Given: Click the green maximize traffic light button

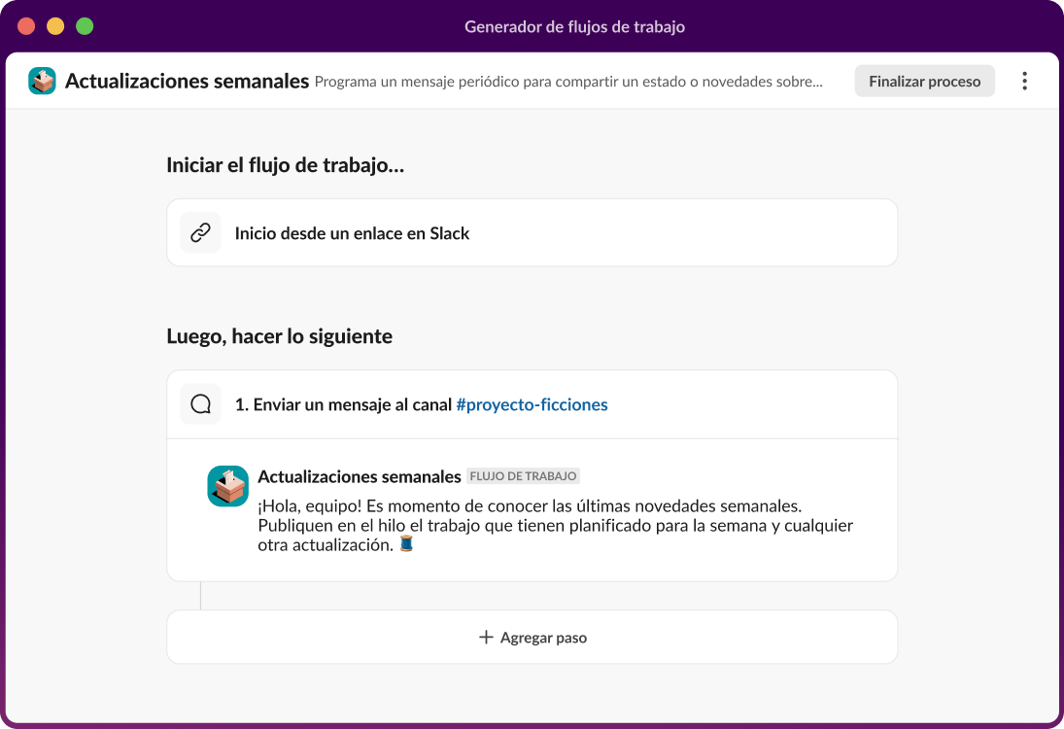Looking at the screenshot, I should (x=85, y=26).
